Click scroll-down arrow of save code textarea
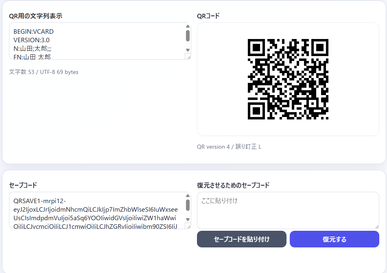The height and width of the screenshot is (273, 387). click(x=188, y=219)
